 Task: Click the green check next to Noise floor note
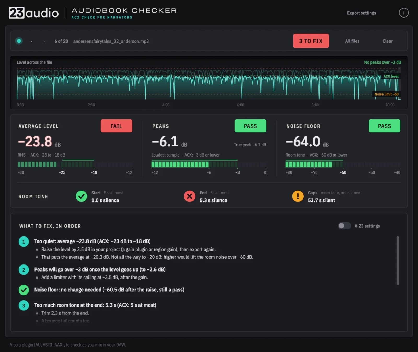(x=24, y=290)
